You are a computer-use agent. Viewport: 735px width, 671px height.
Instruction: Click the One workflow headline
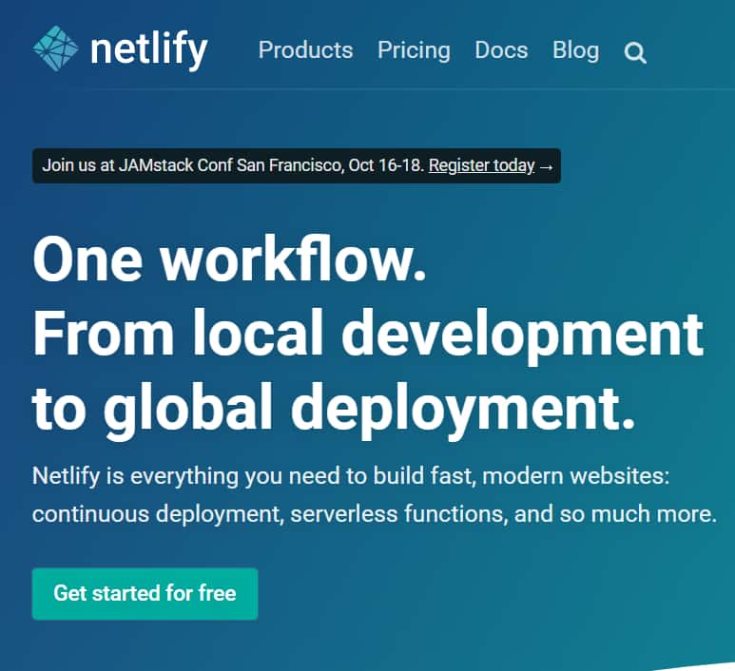click(229, 259)
